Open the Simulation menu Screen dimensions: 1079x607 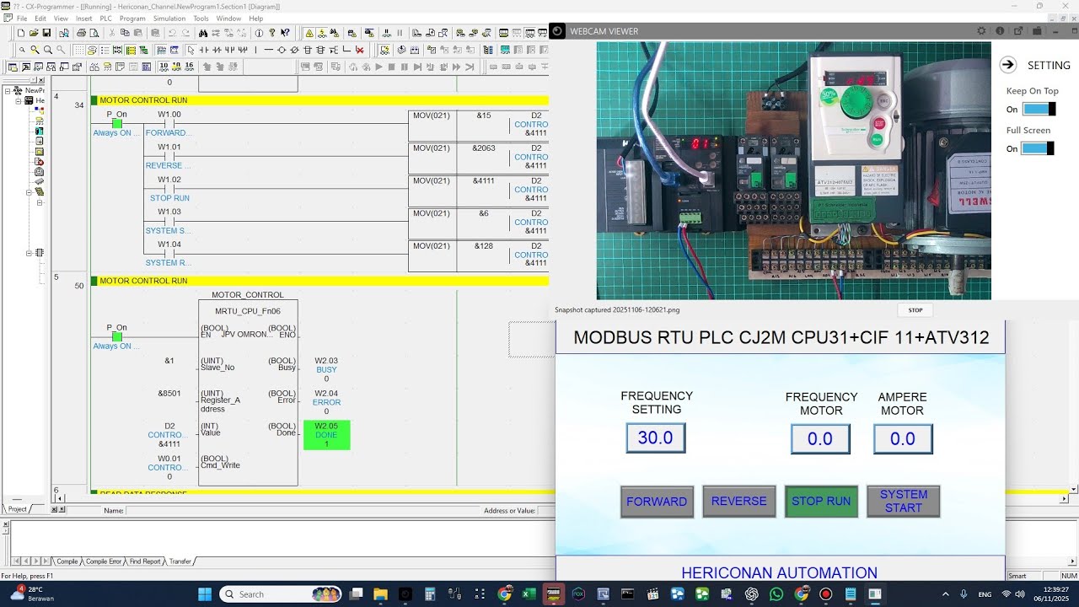tap(169, 19)
